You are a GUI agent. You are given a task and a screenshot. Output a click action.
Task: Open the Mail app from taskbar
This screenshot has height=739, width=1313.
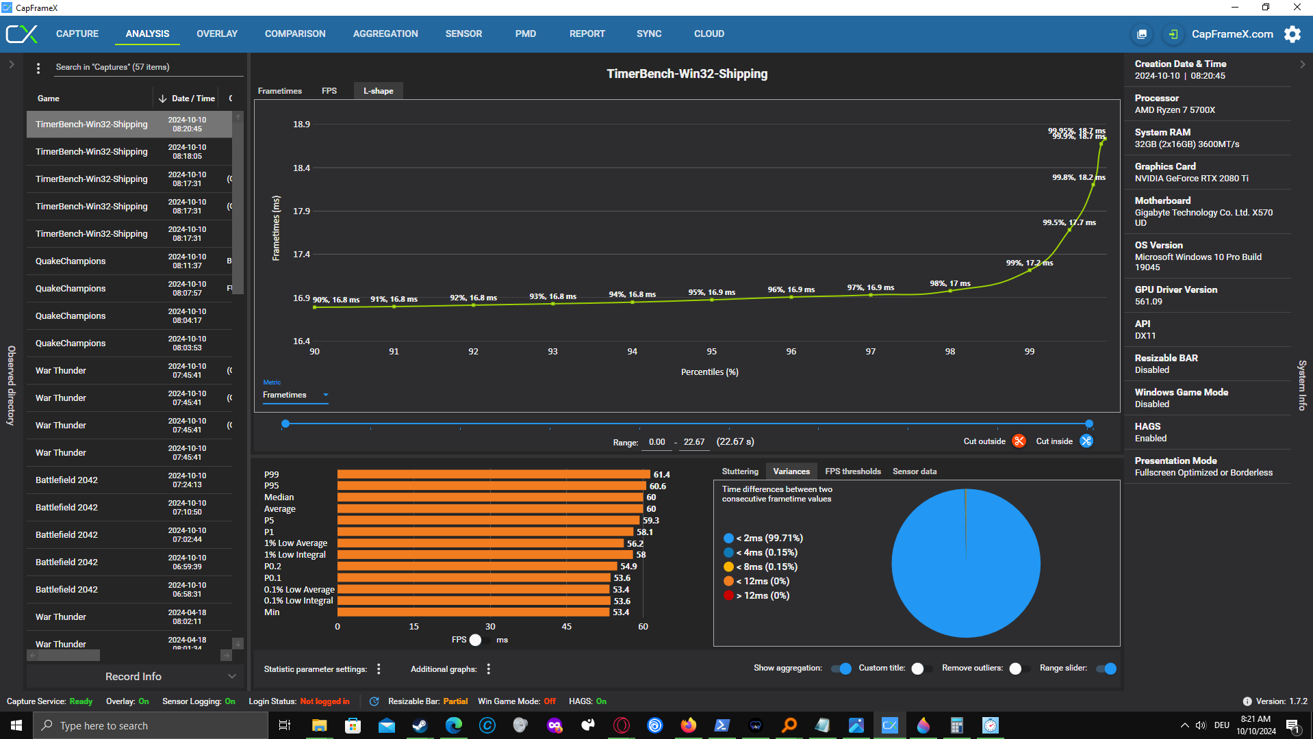point(386,725)
